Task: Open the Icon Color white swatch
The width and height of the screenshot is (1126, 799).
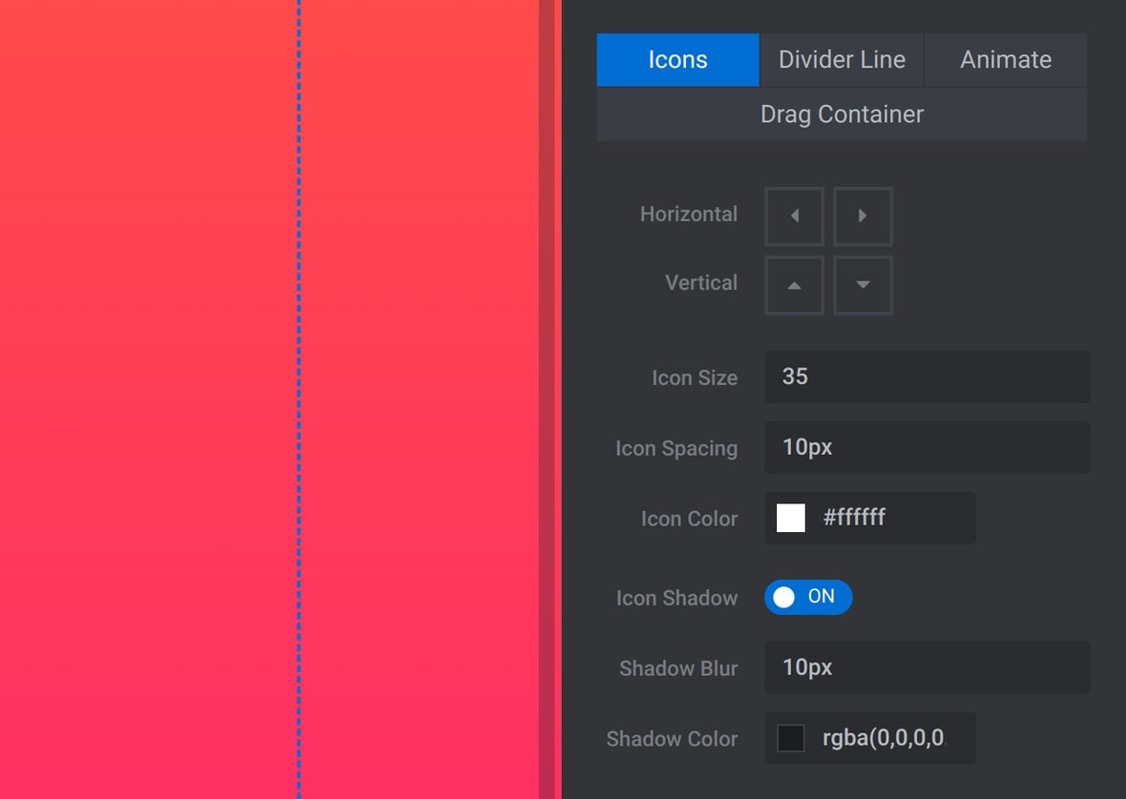Action: 791,518
